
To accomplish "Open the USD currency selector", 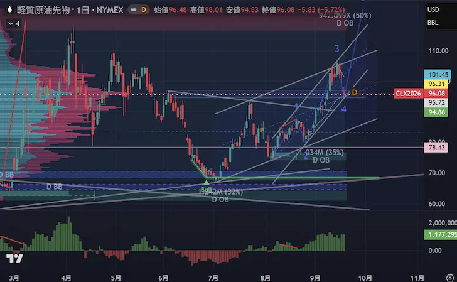I will (433, 9).
